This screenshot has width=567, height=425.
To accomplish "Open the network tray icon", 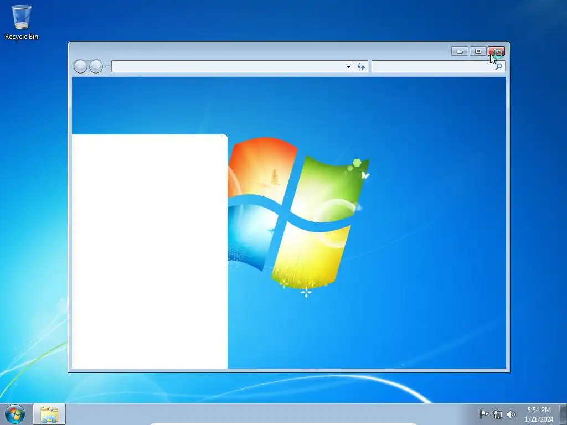I will tap(498, 414).
